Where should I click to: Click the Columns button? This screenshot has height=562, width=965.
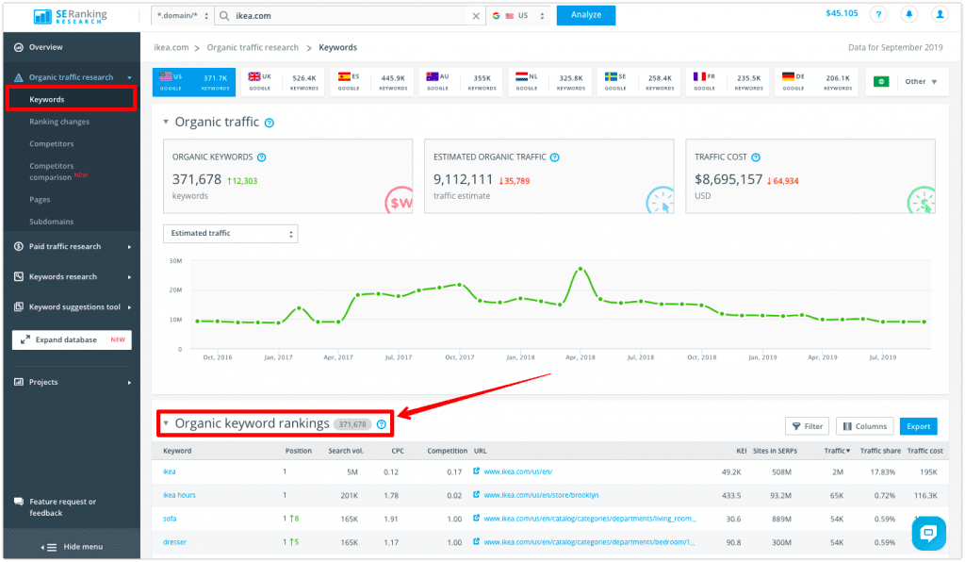pyautogui.click(x=865, y=426)
